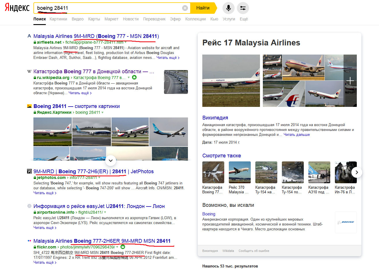Screen dimensions: 379x270
Task: Click the Yandex logo
Action: (x=17, y=8)
